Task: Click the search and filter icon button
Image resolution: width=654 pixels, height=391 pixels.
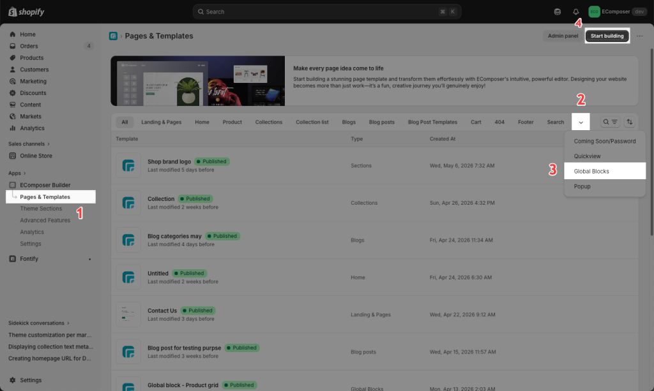Action: coord(610,122)
